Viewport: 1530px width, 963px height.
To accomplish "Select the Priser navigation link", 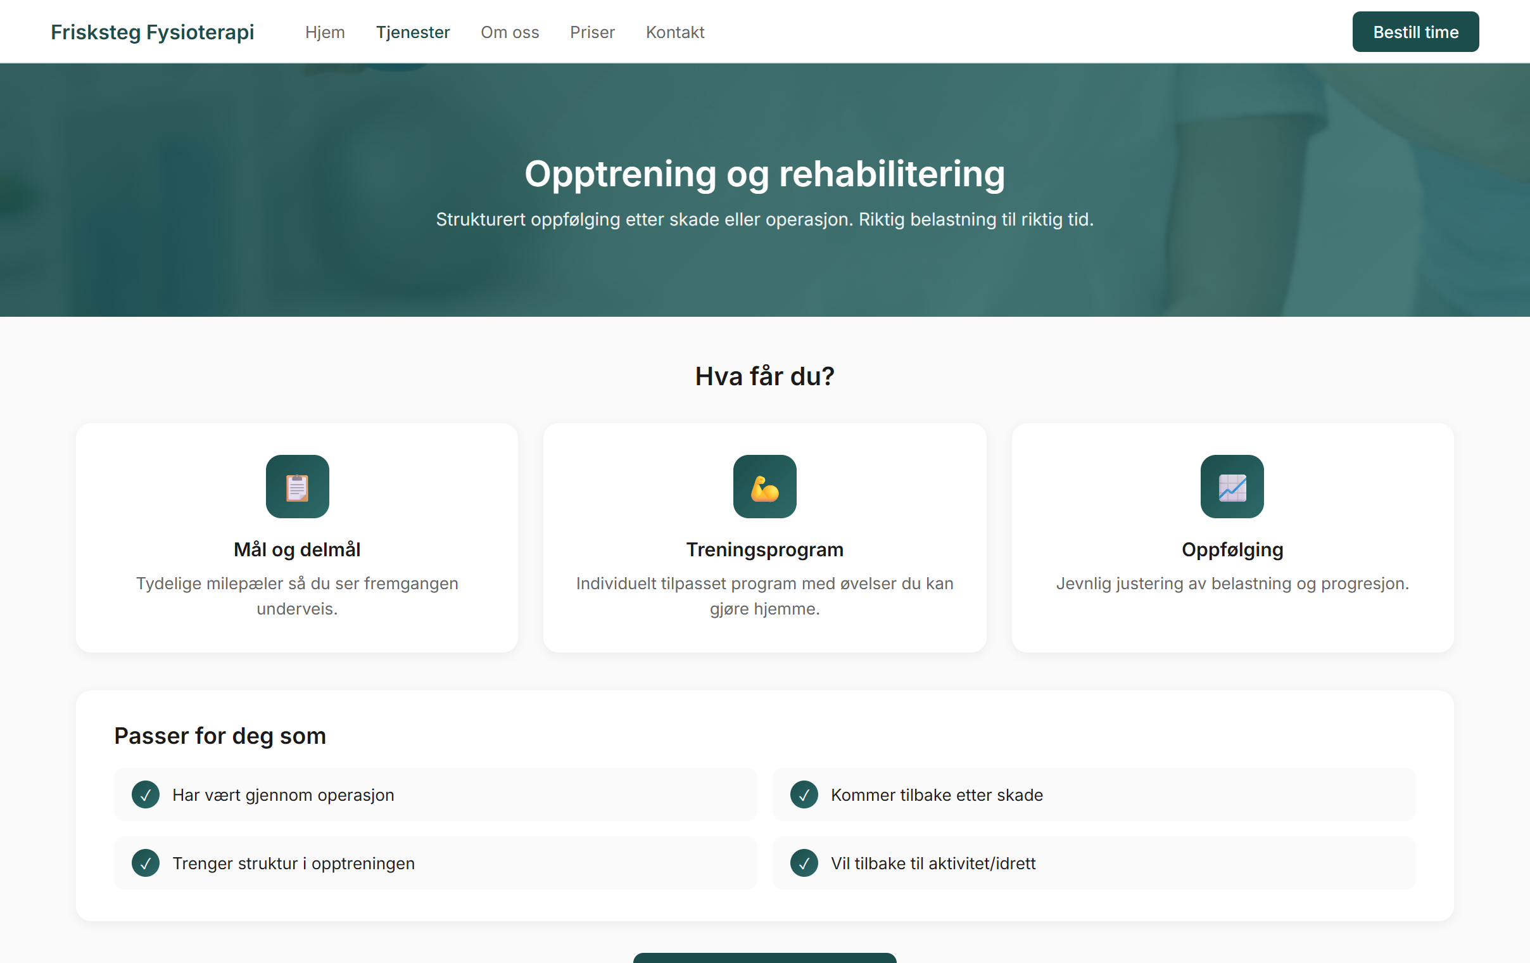I will [591, 32].
